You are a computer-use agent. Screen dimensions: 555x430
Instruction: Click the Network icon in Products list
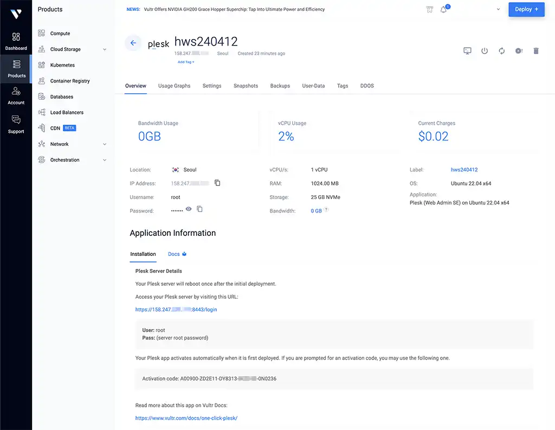[42, 144]
